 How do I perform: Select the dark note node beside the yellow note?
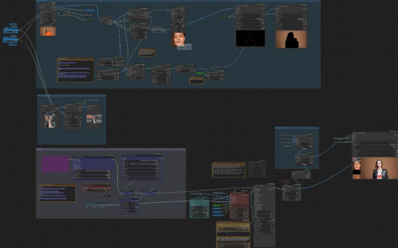[x=256, y=168]
